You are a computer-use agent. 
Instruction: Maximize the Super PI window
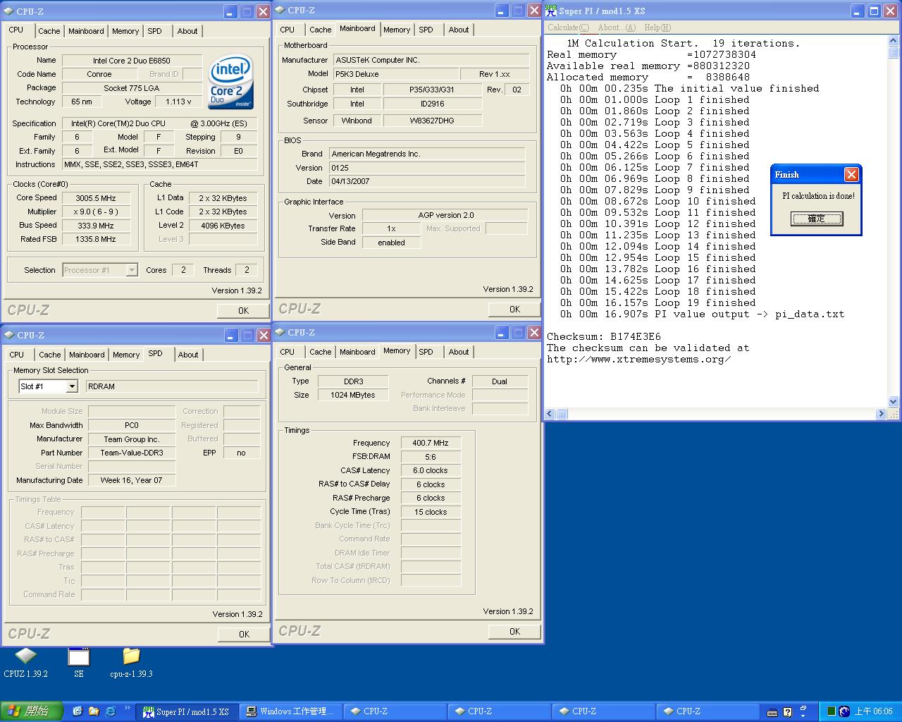(x=874, y=11)
